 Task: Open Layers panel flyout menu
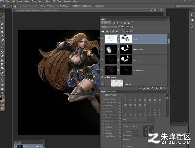click(x=168, y=19)
